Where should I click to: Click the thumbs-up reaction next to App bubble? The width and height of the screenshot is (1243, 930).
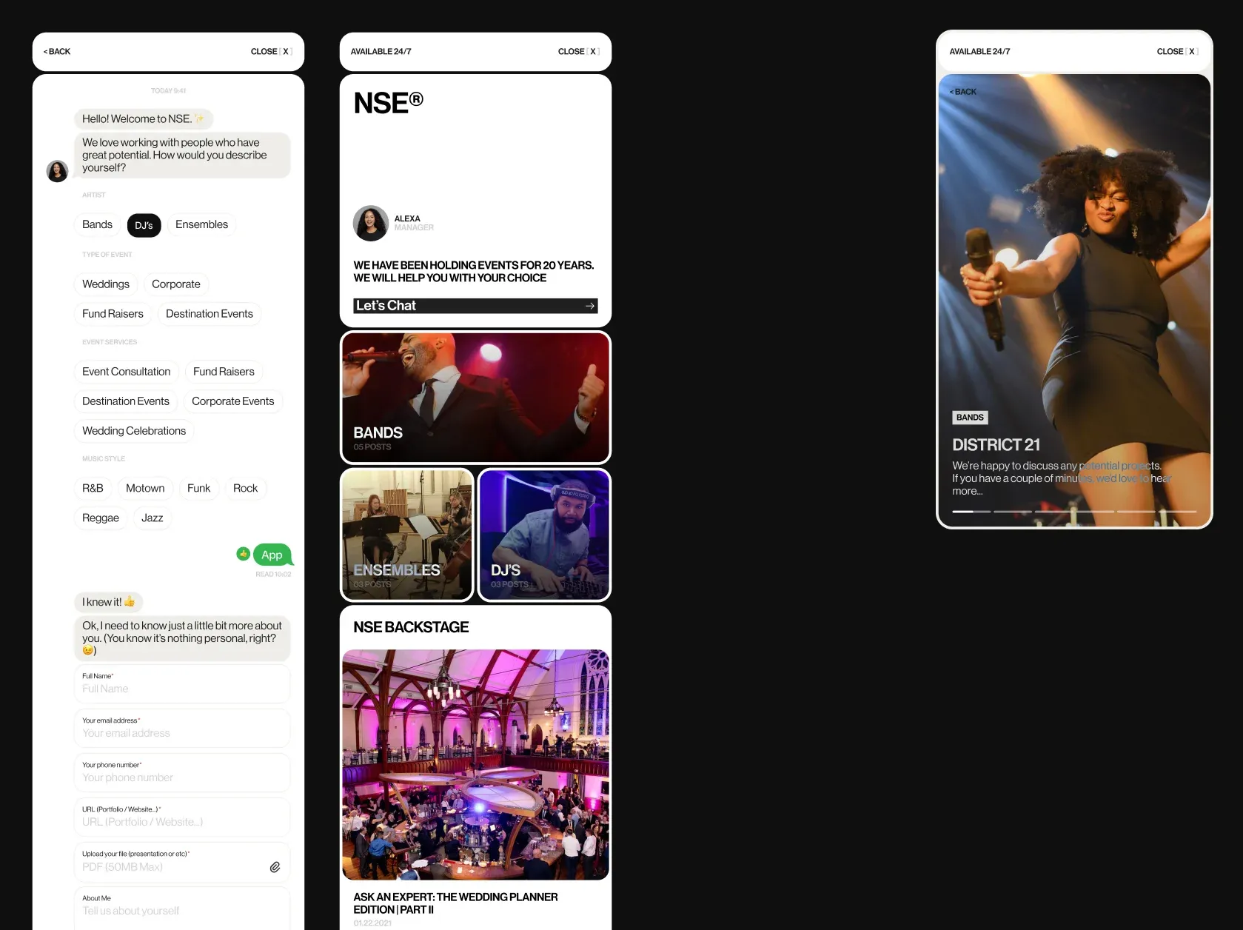click(243, 554)
